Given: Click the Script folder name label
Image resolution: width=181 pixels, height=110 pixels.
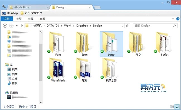Looking at the screenshot, I should [x=165, y=55].
